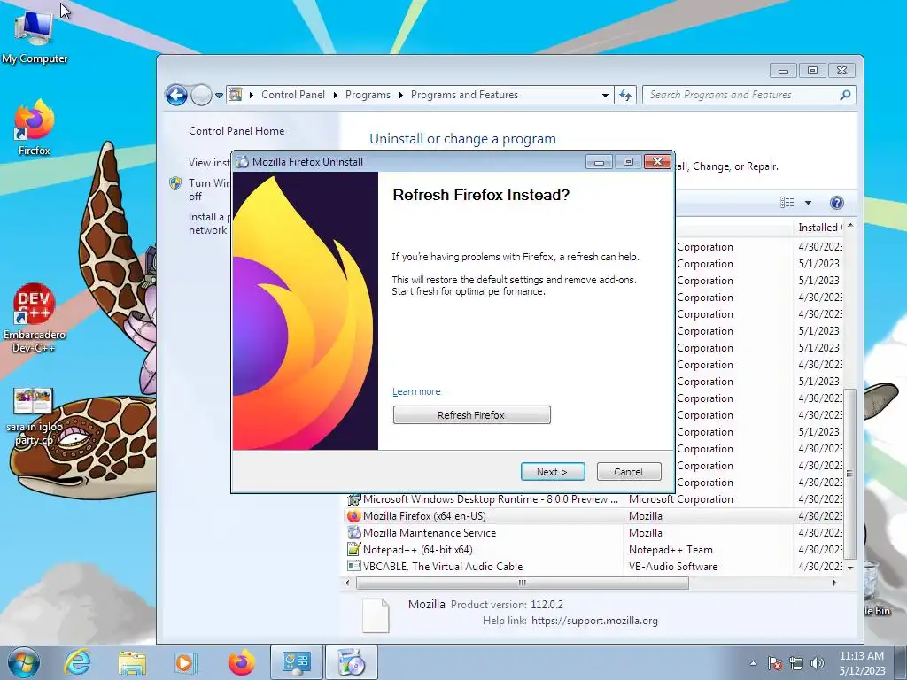Click Next in uninstall wizard
This screenshot has height=680, width=907.
553,472
